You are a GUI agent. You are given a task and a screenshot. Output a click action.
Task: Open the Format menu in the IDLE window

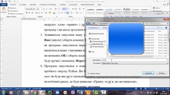coord(117,17)
